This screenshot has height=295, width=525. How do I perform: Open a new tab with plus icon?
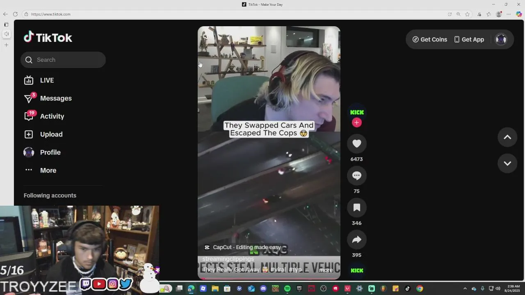[x=6, y=45]
